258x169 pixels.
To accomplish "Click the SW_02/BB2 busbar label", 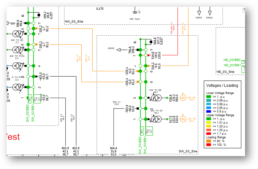I will coord(28,113).
